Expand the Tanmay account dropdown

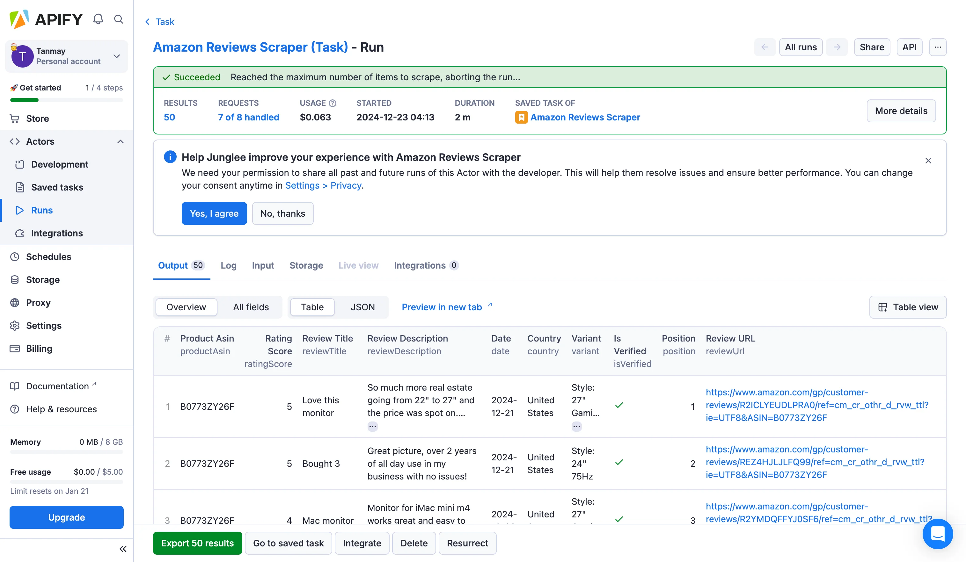click(117, 56)
